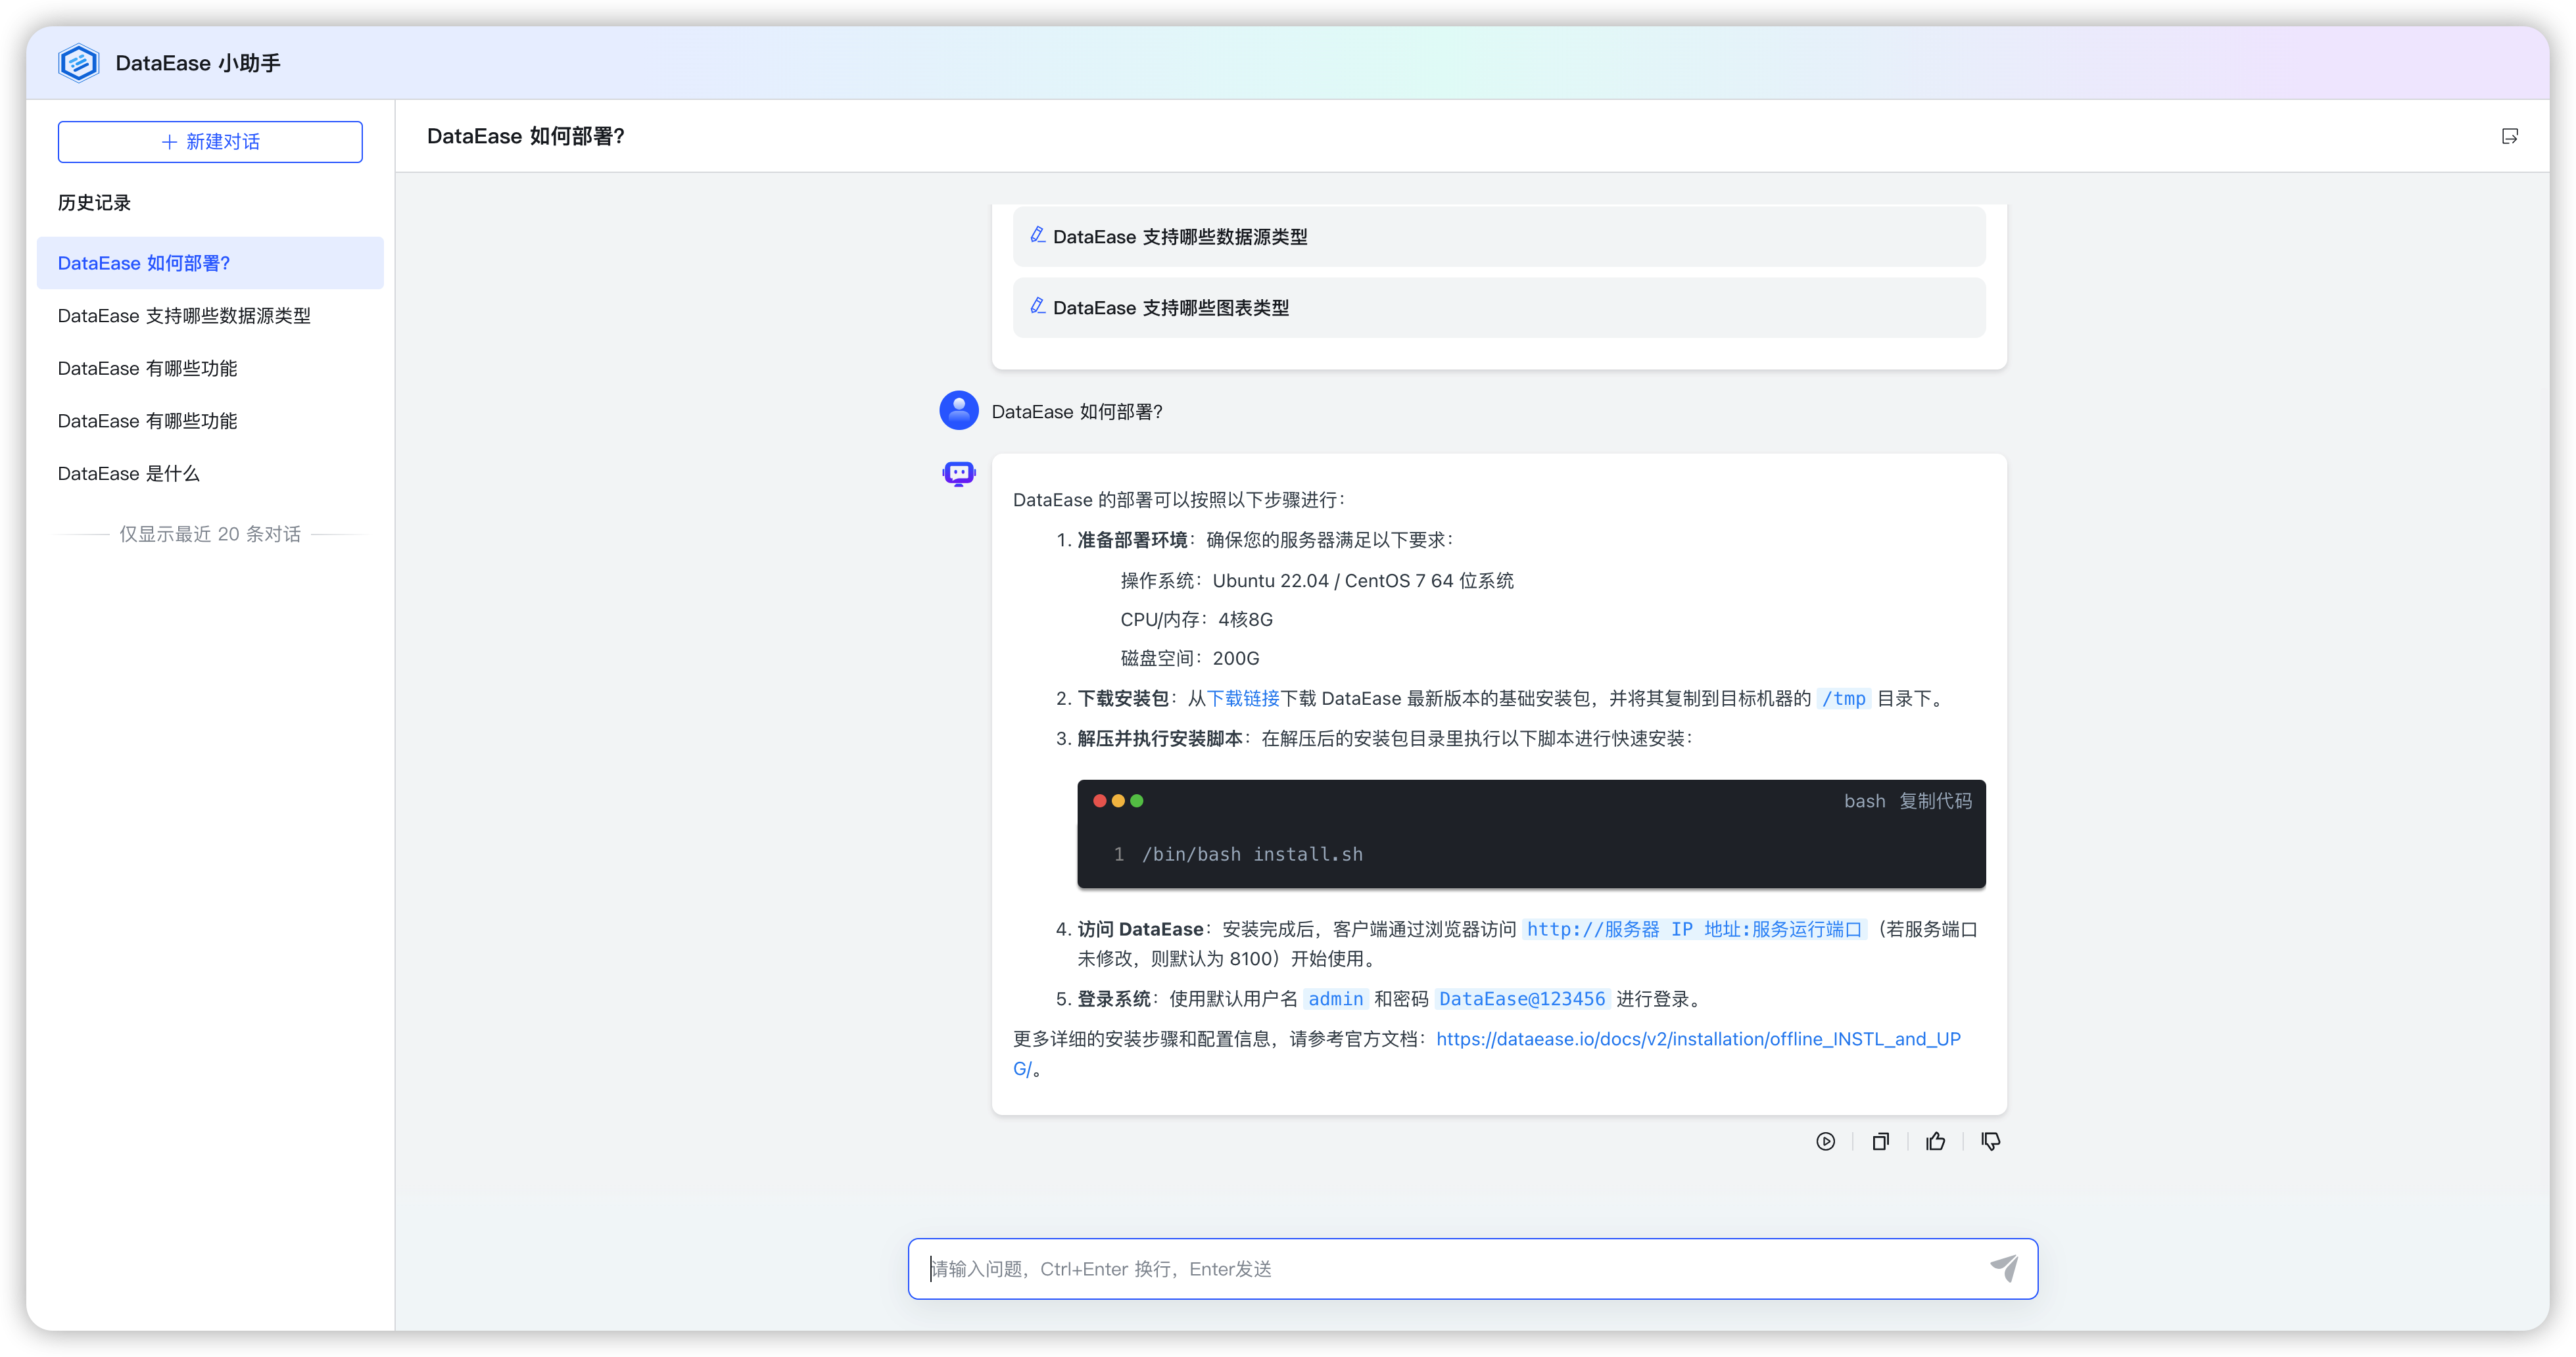The image size is (2576, 1357).
Task: Like the answer with the thumbs up
Action: pyautogui.click(x=1936, y=1141)
